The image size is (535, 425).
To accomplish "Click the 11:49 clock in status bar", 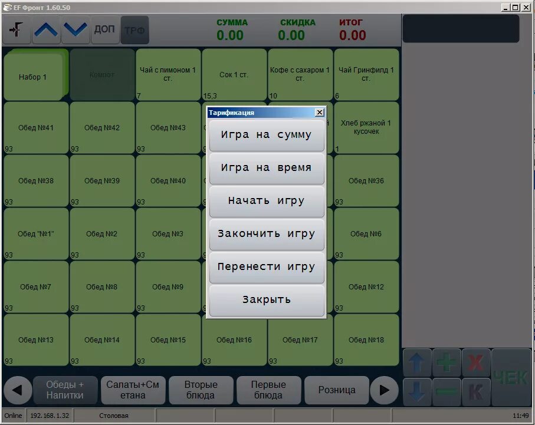I will (521, 416).
